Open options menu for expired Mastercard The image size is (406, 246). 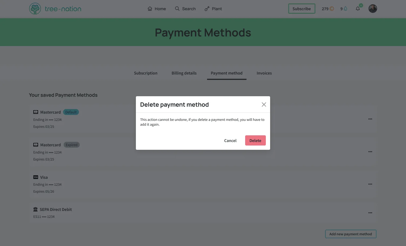(x=370, y=152)
